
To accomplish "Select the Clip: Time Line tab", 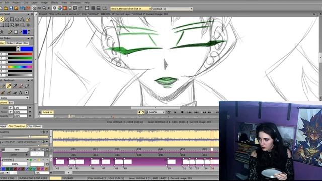I will (x=17, y=126).
